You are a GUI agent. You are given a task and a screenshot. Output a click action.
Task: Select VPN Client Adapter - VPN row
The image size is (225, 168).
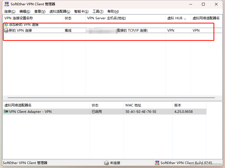[104, 111]
